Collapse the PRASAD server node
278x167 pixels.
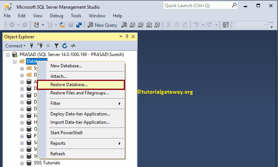coord(8,55)
